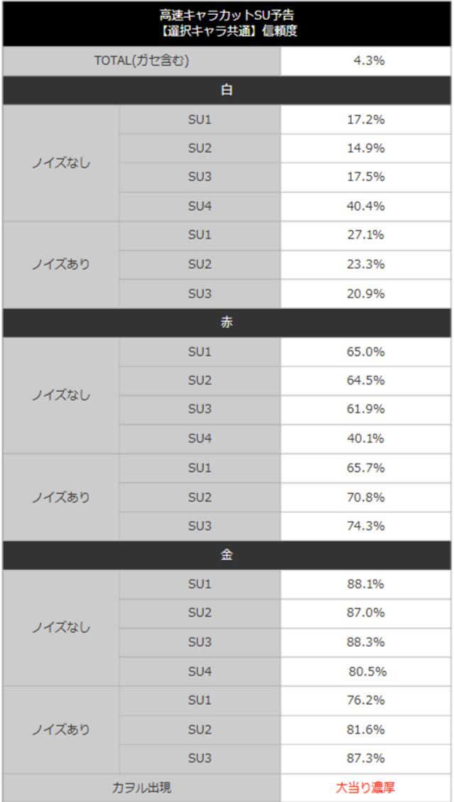Select the 白 section header
This screenshot has width=454, height=802.
tap(227, 90)
